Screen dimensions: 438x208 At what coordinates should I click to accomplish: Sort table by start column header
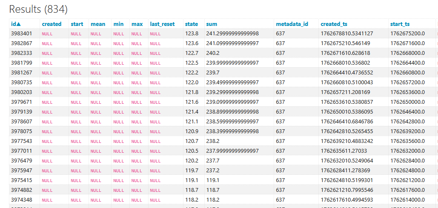pyautogui.click(x=77, y=24)
